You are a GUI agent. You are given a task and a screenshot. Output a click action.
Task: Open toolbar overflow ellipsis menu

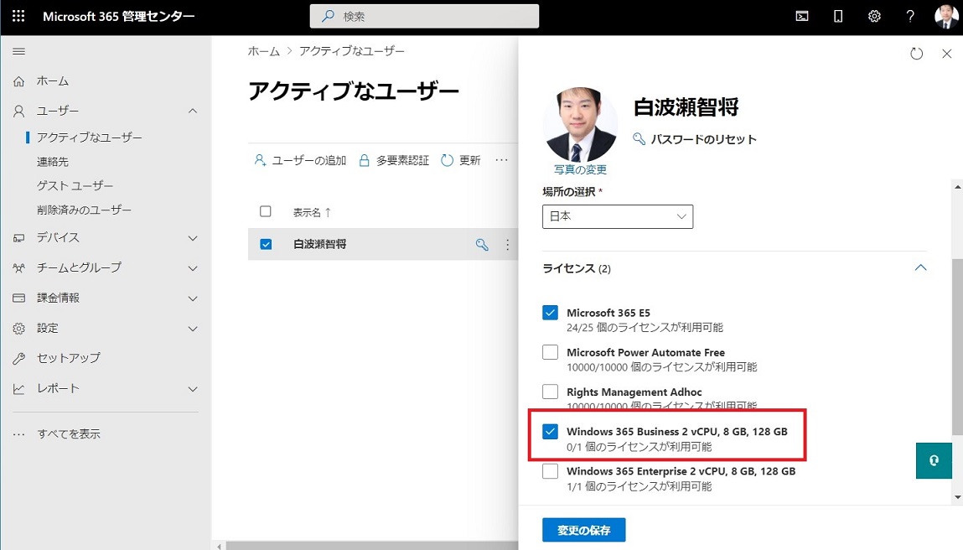(x=502, y=160)
